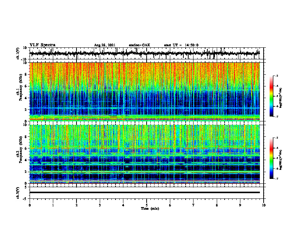Click the upper colorbar's log(PSD) label
The image size is (297, 230).
pos(281,98)
